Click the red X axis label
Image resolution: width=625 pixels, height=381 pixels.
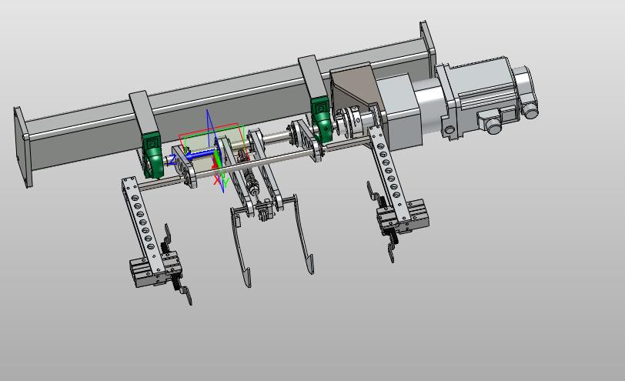[217, 181]
